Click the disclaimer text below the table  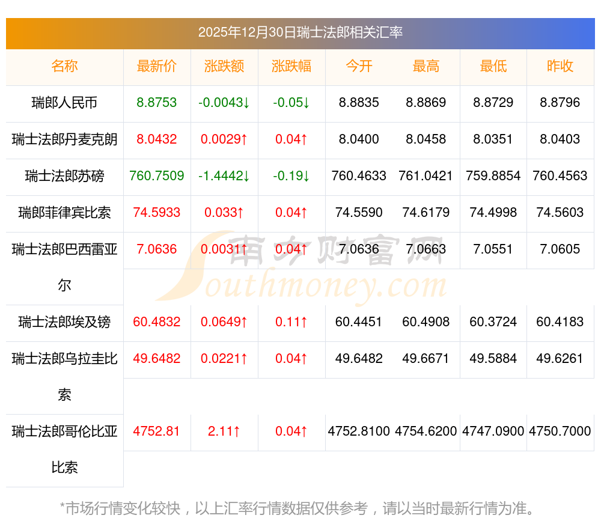coord(297,508)
